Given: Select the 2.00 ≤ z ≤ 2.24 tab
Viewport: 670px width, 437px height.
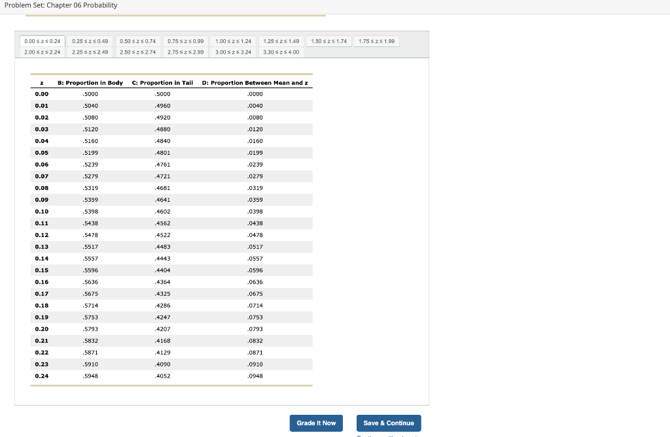Looking at the screenshot, I should coord(42,52).
